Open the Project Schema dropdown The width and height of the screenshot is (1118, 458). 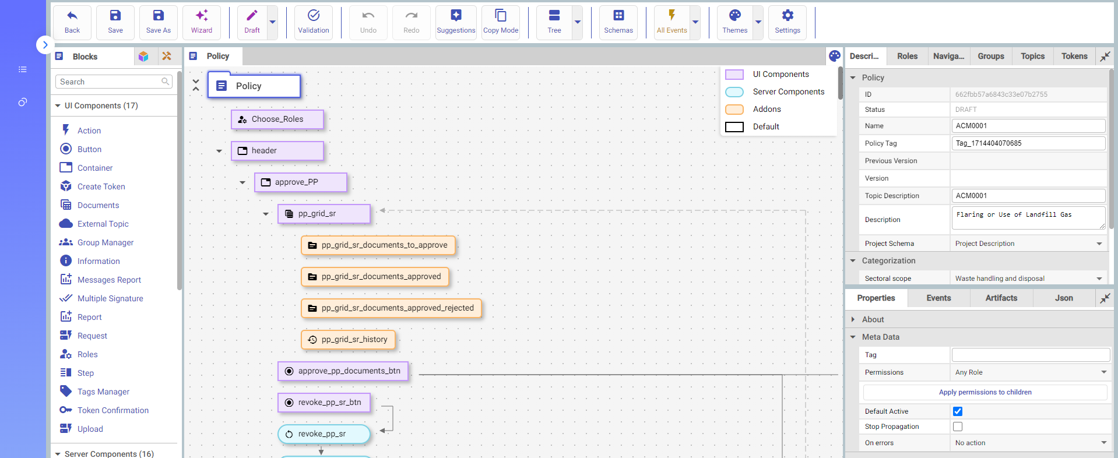coord(1028,244)
